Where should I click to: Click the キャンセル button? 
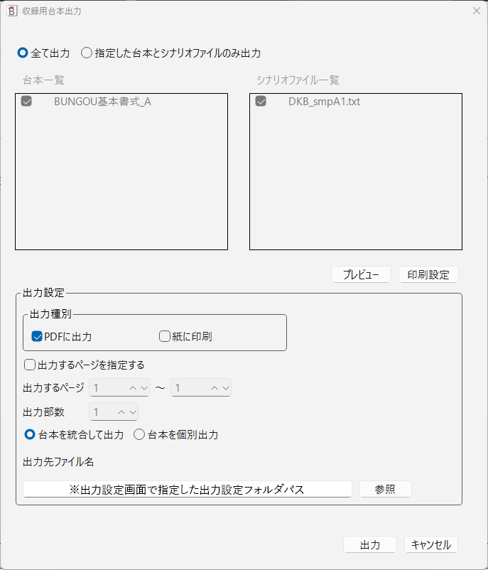tap(431, 544)
